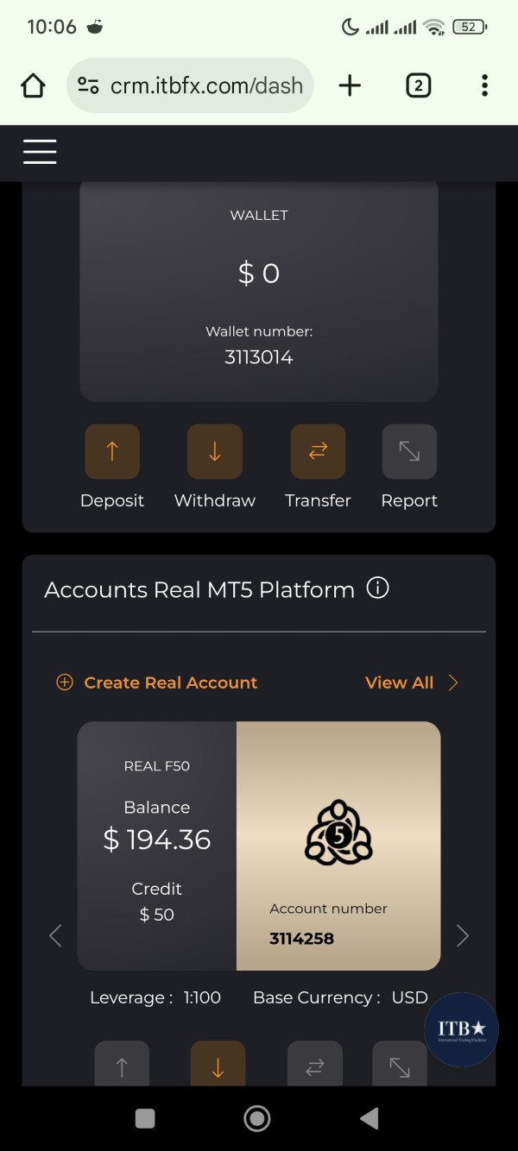Image resolution: width=518 pixels, height=1151 pixels.
Task: Tap the account deposit icon below leverage
Action: point(122,1063)
